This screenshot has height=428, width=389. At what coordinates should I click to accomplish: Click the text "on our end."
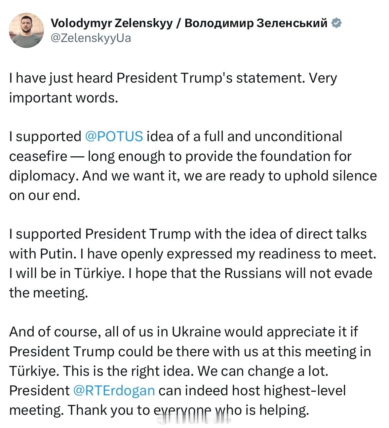pyautogui.click(x=45, y=195)
